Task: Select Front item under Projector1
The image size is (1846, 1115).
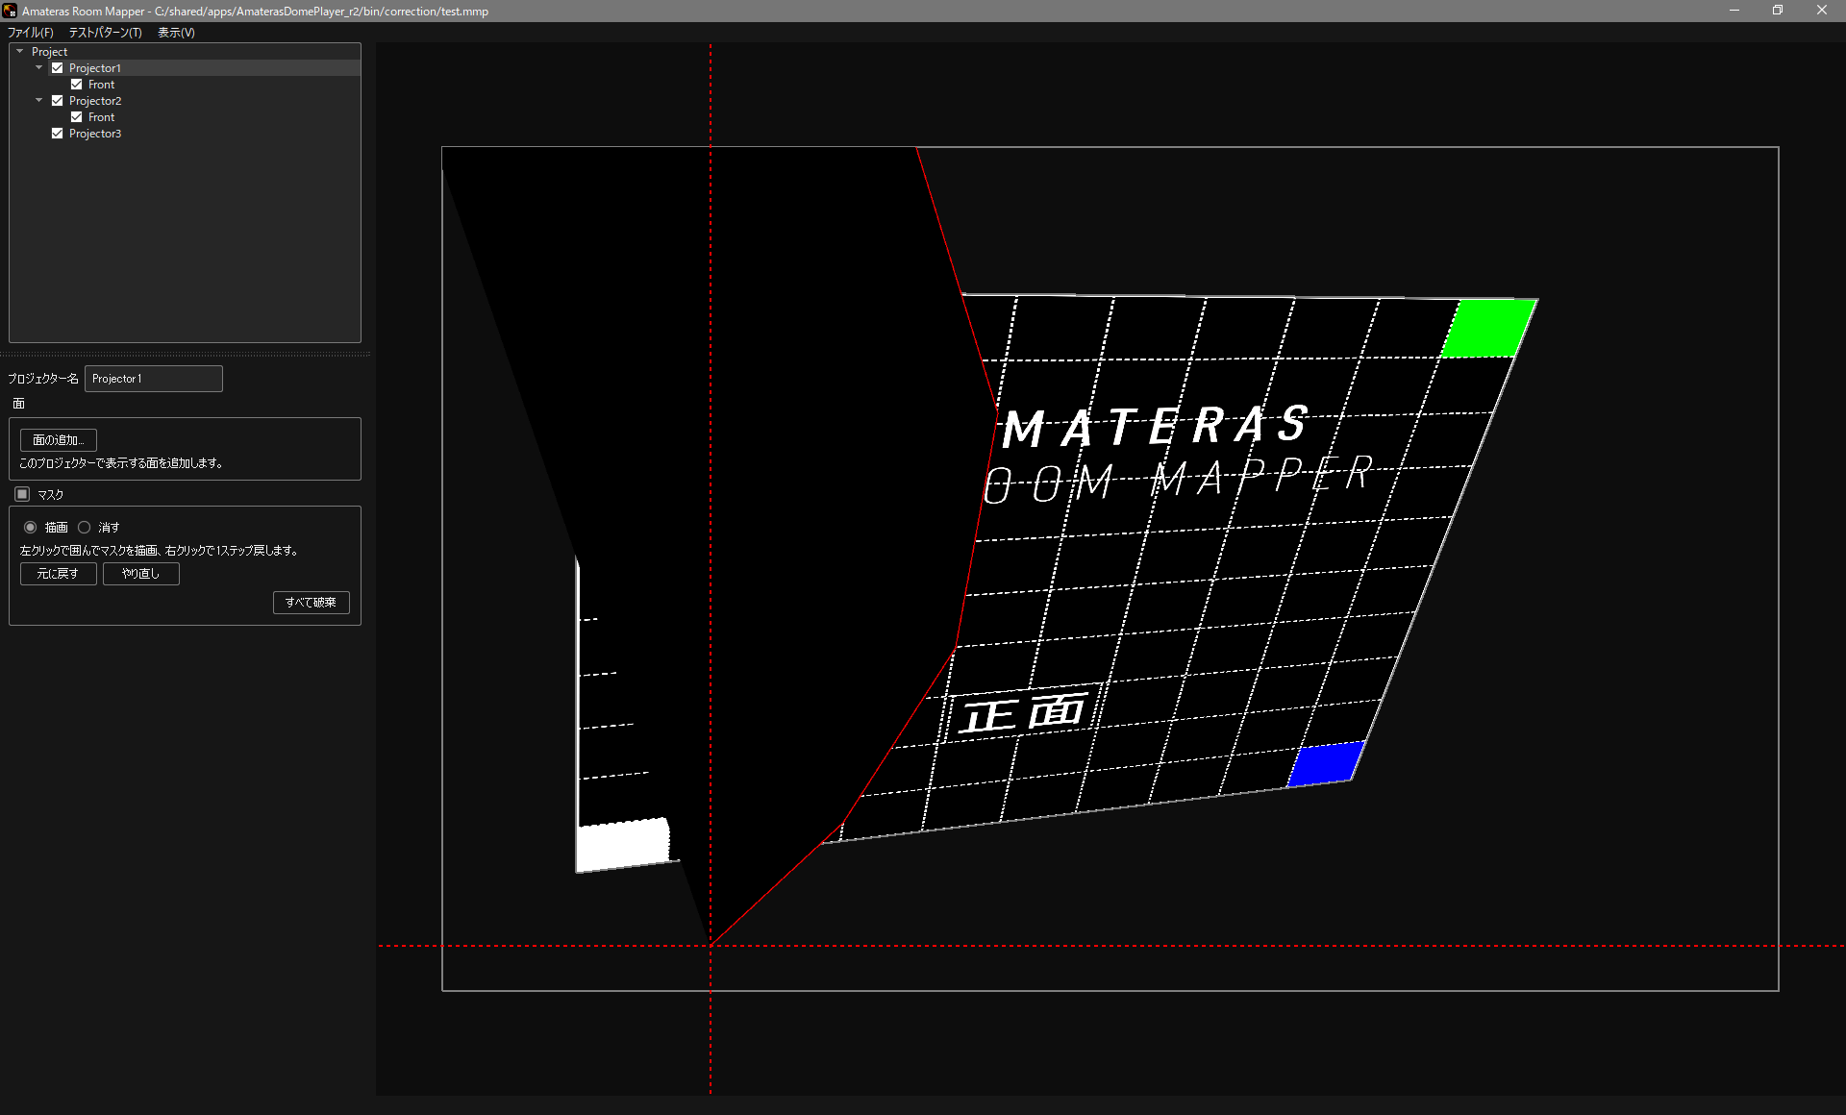Action: [x=101, y=85]
